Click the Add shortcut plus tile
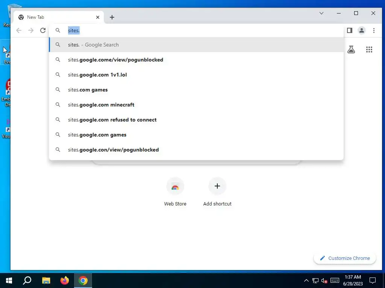This screenshot has height=288, width=385. pos(217,192)
